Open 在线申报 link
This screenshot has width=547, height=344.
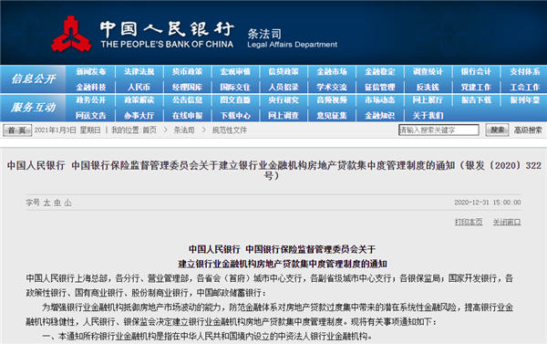(x=187, y=116)
